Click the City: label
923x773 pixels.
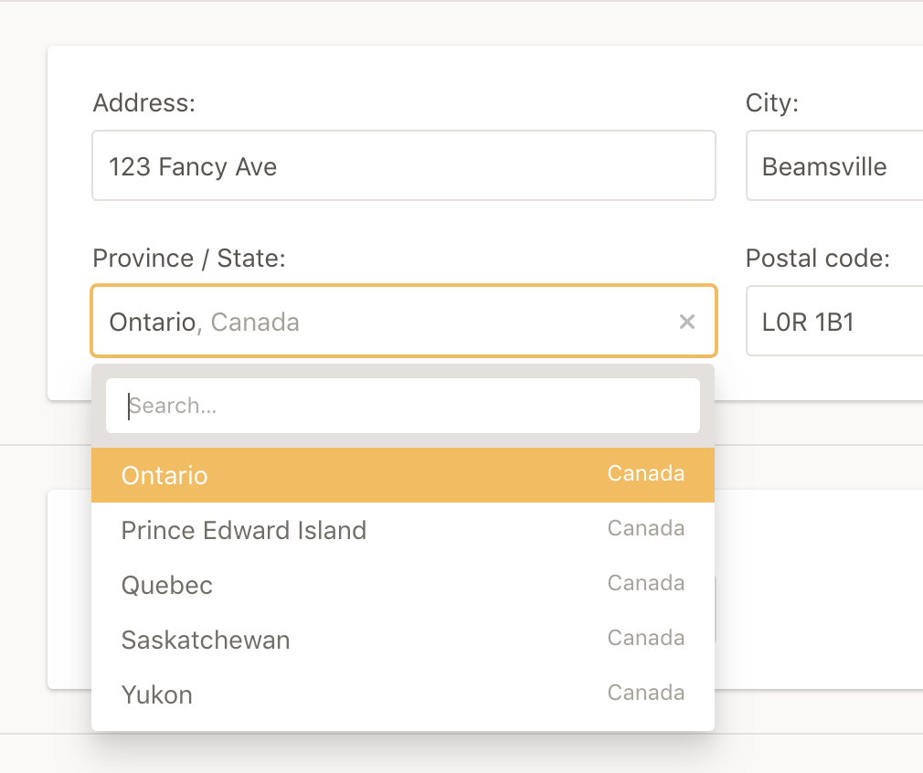pyautogui.click(x=772, y=103)
